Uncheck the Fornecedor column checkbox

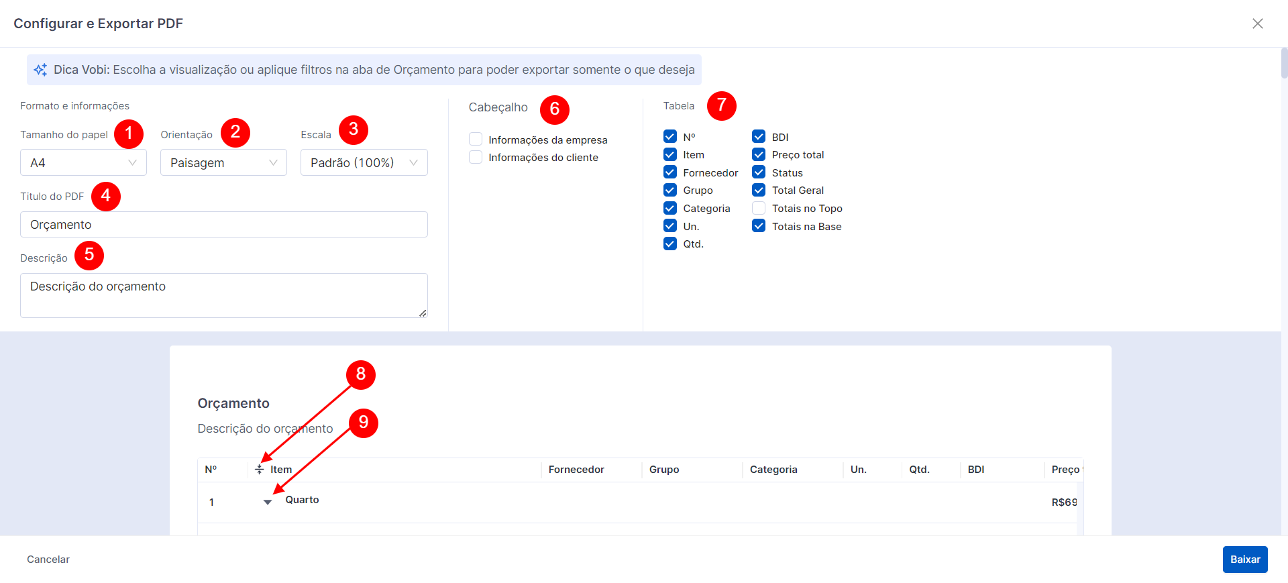[x=670, y=172]
